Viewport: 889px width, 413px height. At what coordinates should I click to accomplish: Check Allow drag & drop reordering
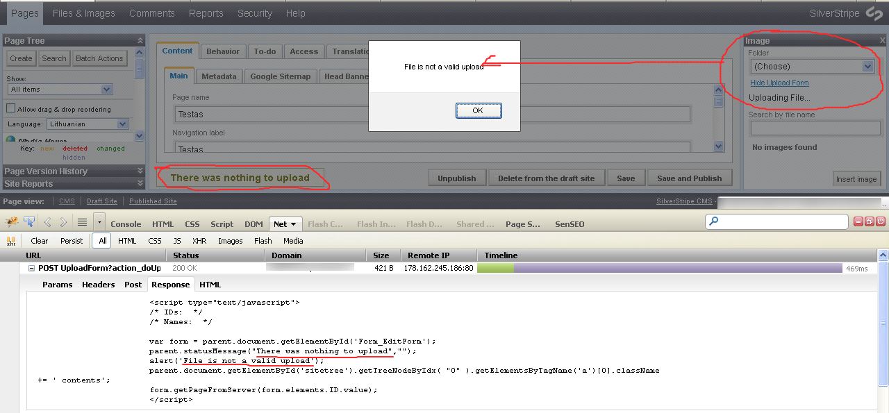click(11, 109)
